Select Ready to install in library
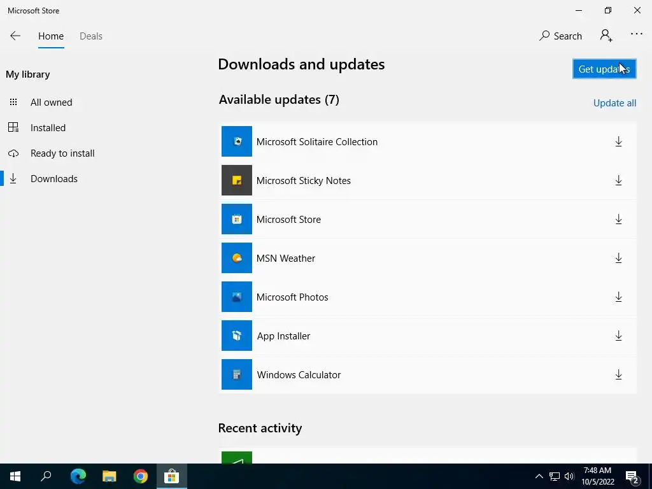 [x=62, y=153]
